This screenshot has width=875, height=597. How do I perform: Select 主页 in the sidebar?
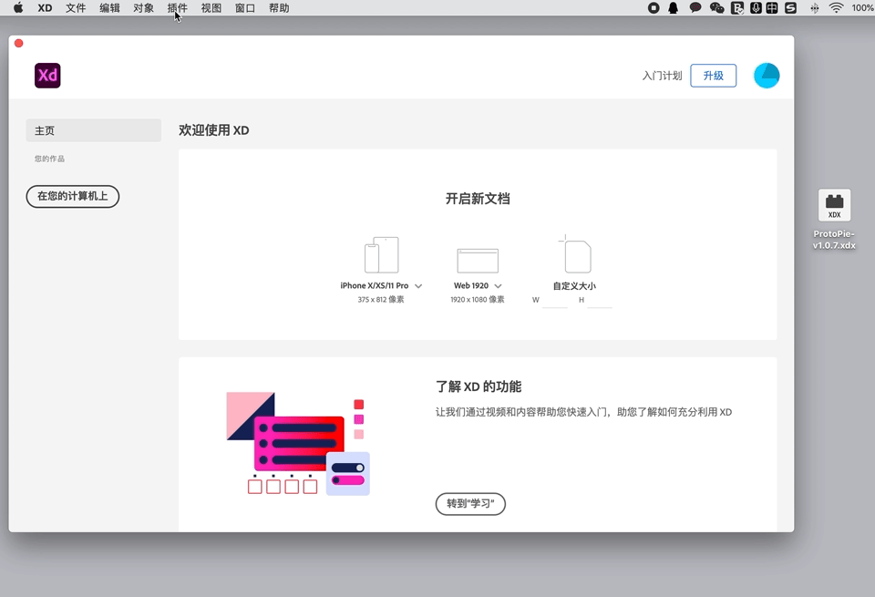[94, 130]
